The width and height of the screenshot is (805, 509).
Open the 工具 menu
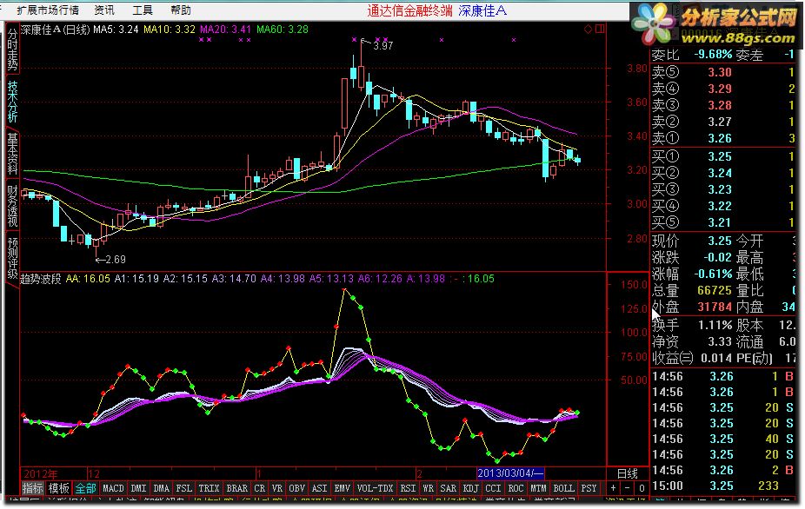[x=143, y=10]
